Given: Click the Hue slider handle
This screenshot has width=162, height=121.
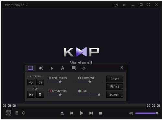Looking at the screenshot, I should pos(99,95).
